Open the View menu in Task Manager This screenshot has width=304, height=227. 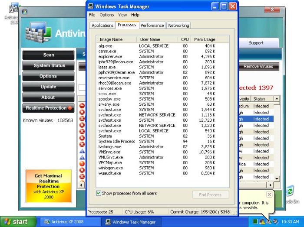(x=122, y=15)
